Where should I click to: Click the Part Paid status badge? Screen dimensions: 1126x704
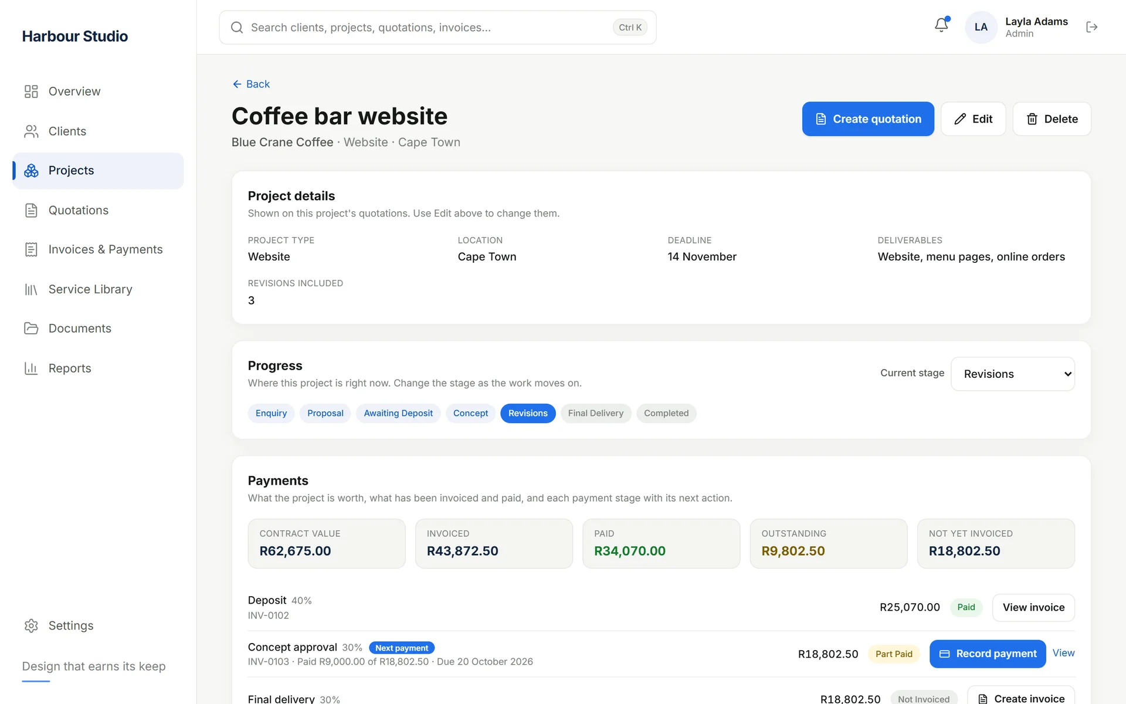coord(894,654)
